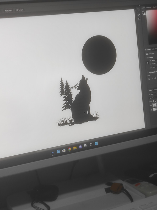Switch to the Color tab
The height and width of the screenshot is (210, 157).
click(x=143, y=8)
